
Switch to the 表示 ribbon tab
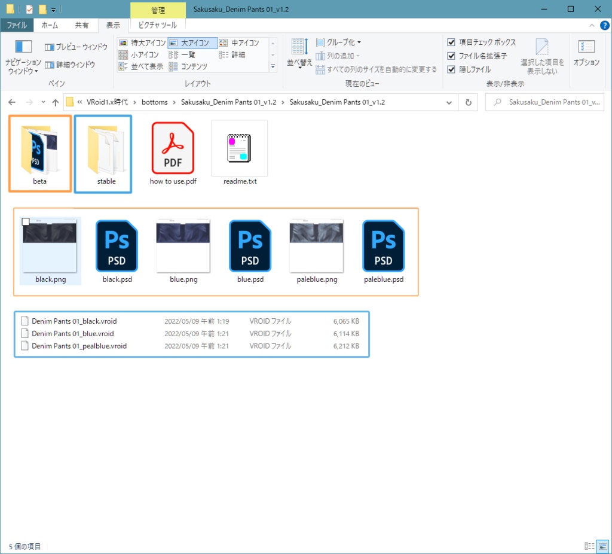point(113,25)
